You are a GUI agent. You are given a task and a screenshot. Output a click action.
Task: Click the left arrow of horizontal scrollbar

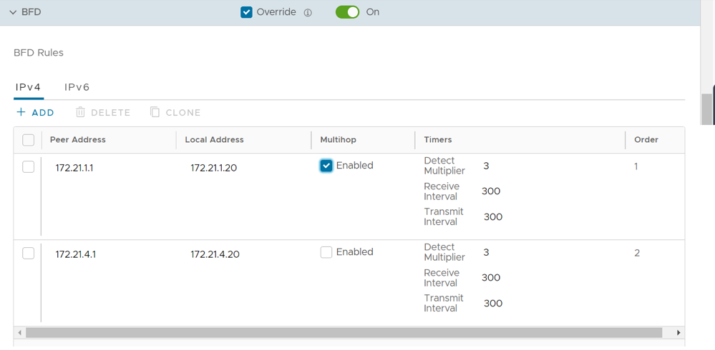(x=19, y=333)
